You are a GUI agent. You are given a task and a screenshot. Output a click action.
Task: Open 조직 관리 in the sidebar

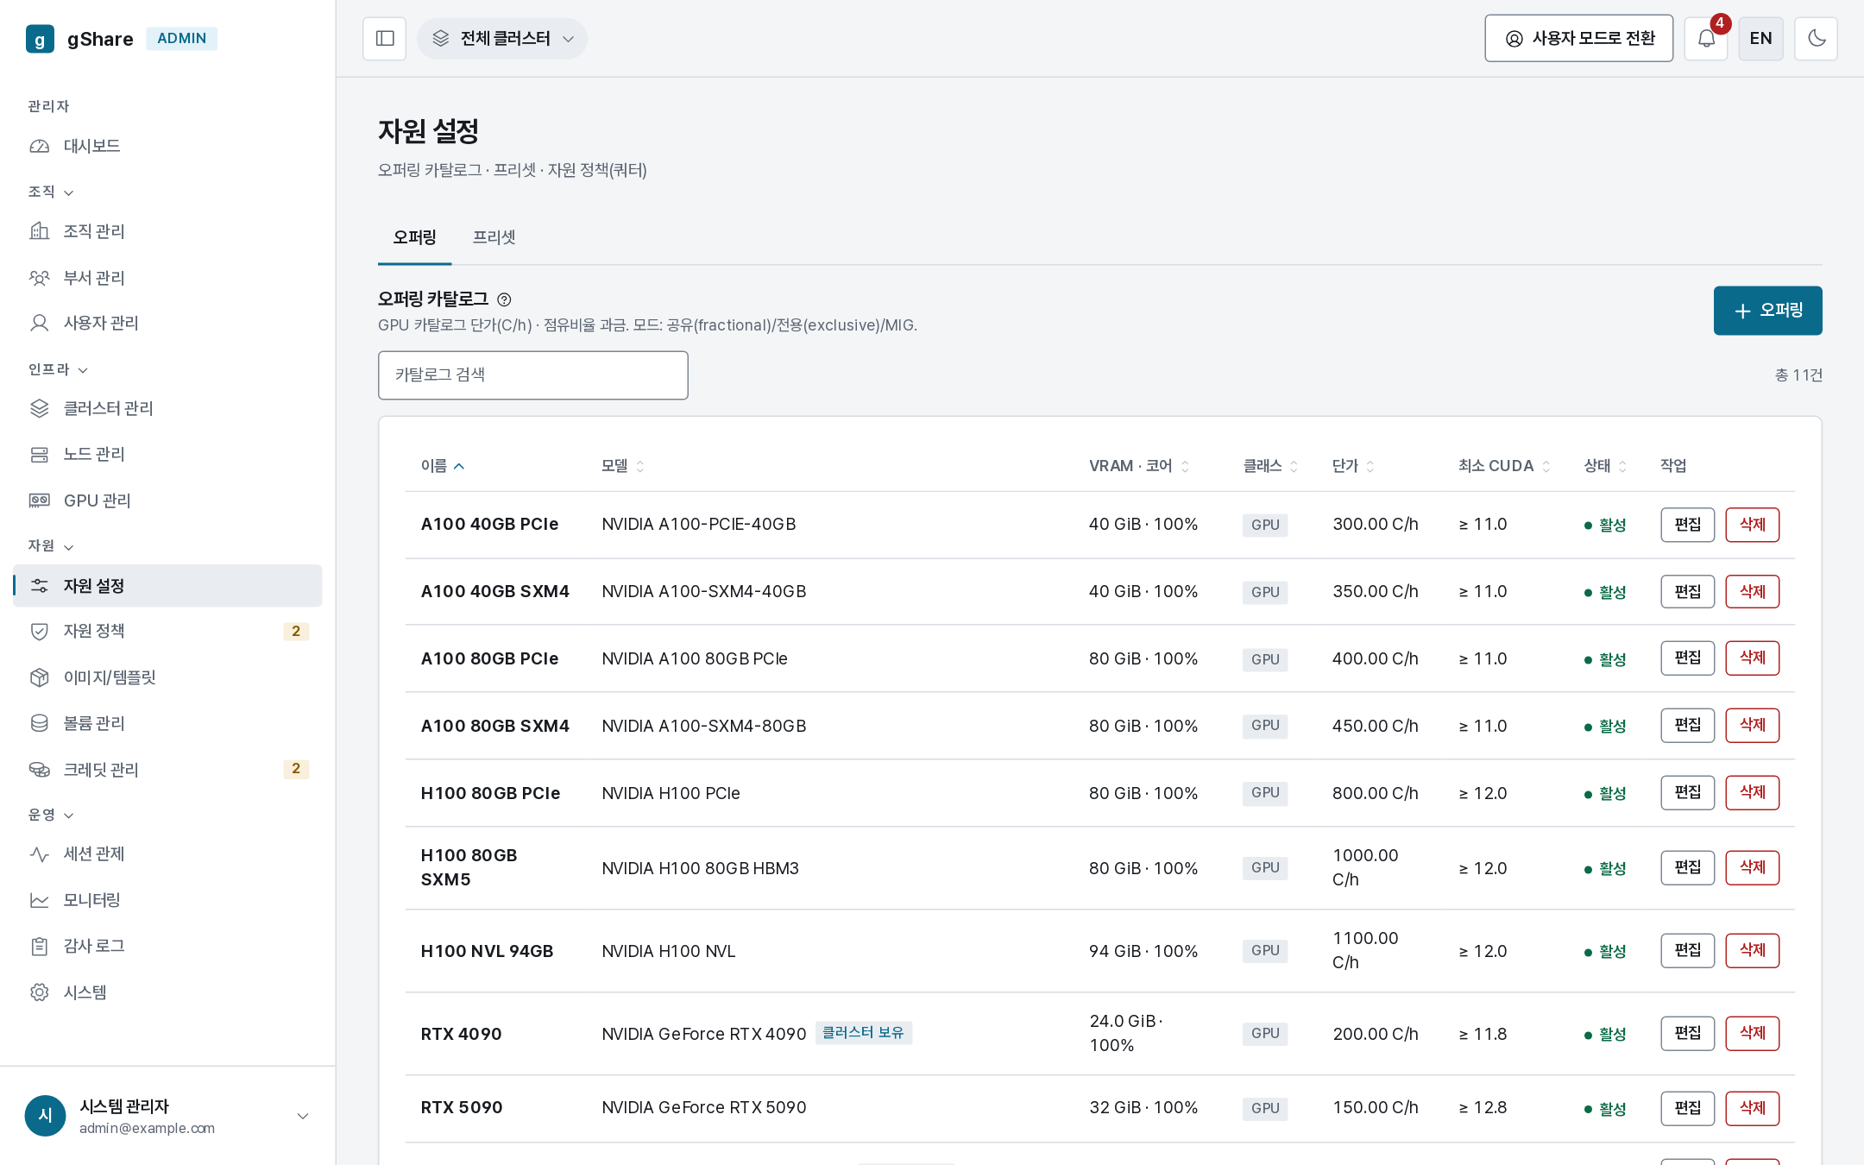[x=167, y=231]
